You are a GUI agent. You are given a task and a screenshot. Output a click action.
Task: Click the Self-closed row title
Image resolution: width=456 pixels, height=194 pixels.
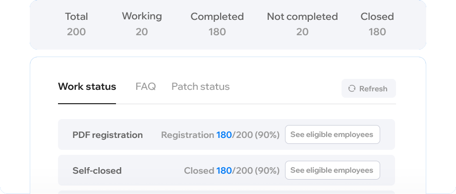[97, 170]
